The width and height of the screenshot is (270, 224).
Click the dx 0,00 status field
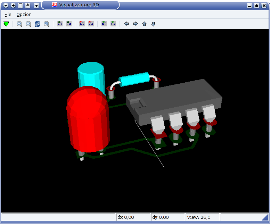tap(133, 217)
